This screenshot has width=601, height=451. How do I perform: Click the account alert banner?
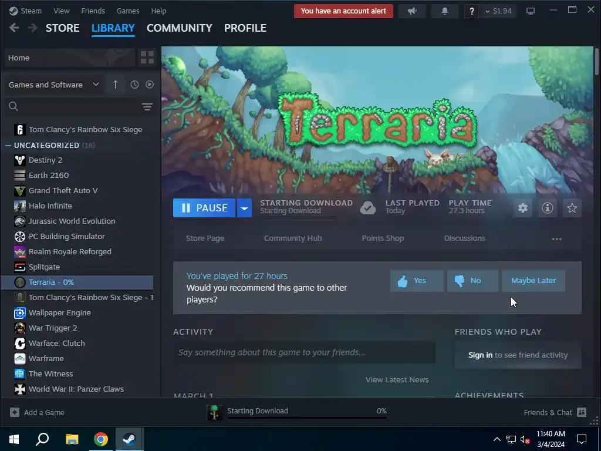pos(343,11)
